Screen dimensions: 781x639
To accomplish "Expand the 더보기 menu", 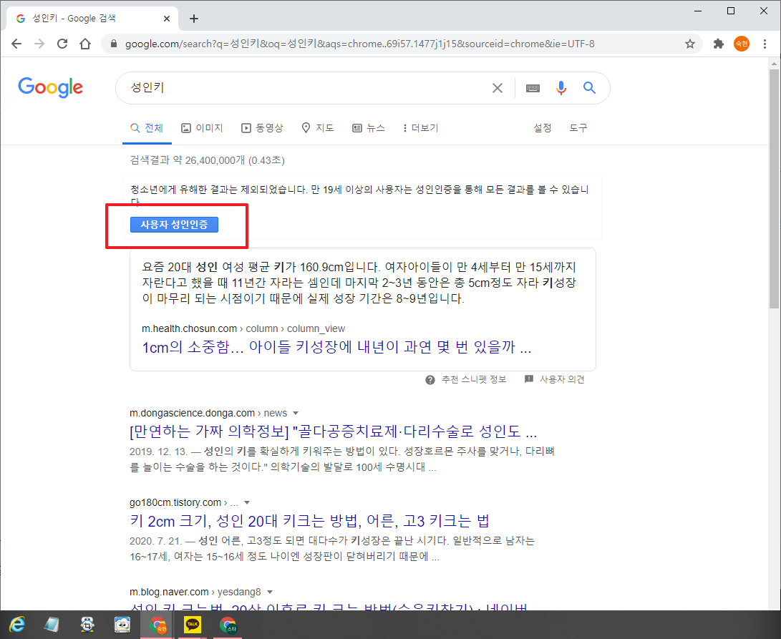I will point(421,128).
